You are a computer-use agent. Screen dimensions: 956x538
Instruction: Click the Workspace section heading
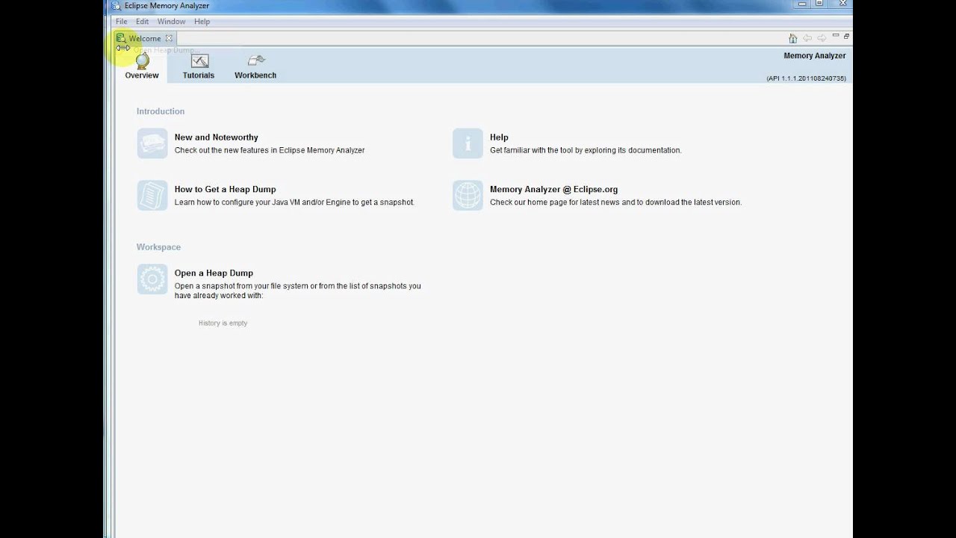pos(158,247)
